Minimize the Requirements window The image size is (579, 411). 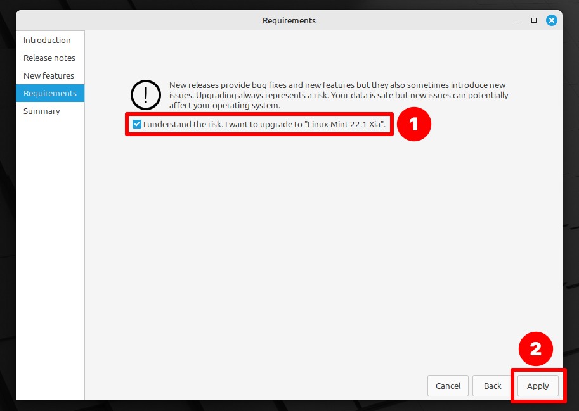point(516,21)
